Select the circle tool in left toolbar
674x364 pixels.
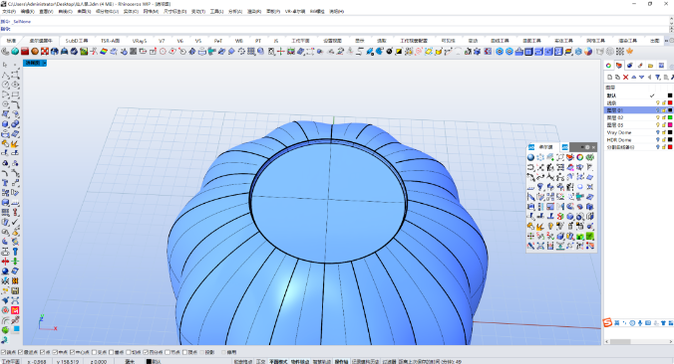coord(5,85)
